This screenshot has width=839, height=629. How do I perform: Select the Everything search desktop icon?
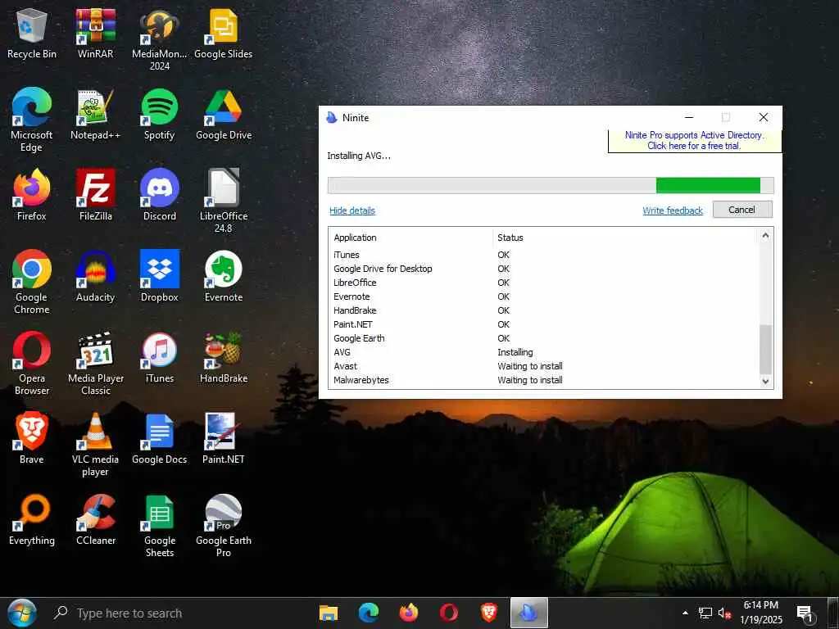[x=32, y=520]
